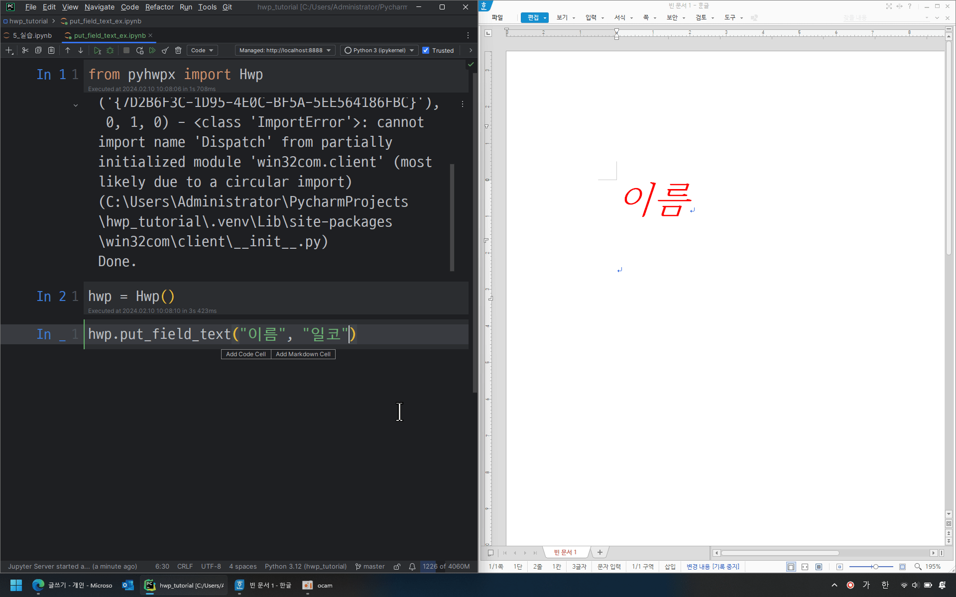The height and width of the screenshot is (597, 956).
Task: Click the Cut Cell scissors icon
Action: [x=25, y=50]
